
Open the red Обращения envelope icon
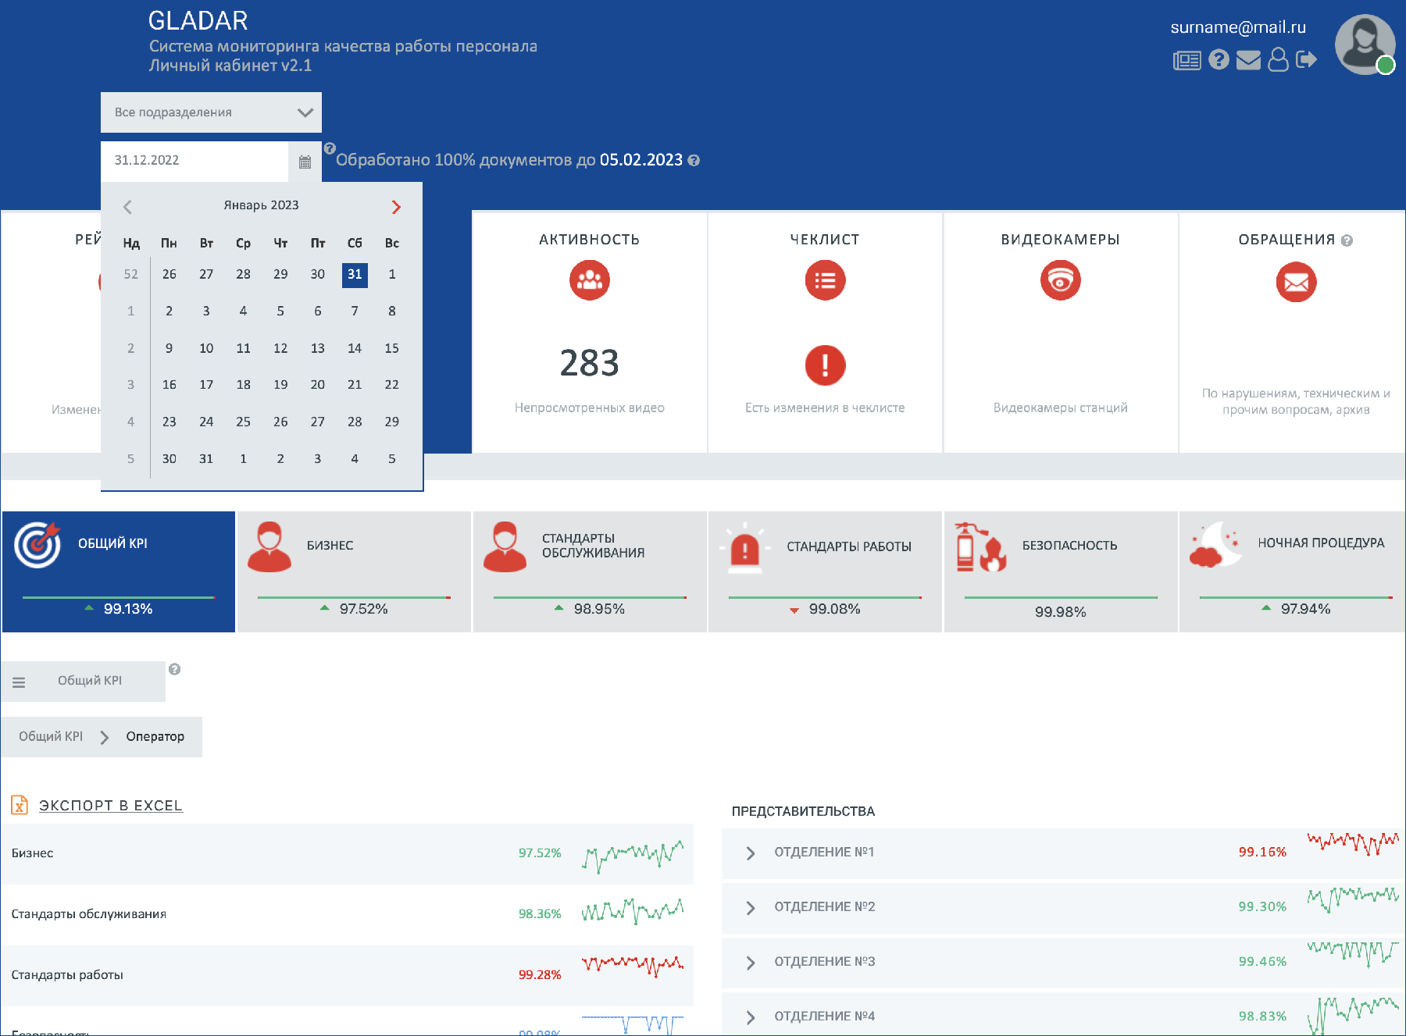1296,282
